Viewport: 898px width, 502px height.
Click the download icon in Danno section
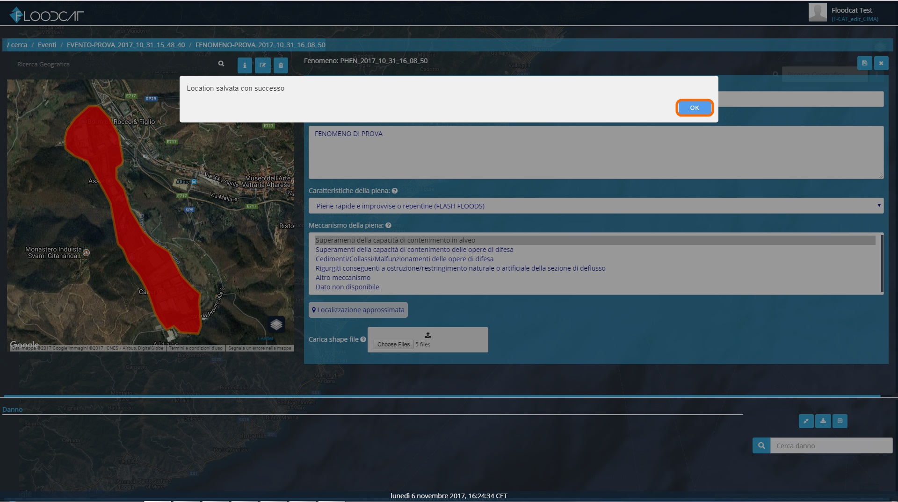point(823,421)
